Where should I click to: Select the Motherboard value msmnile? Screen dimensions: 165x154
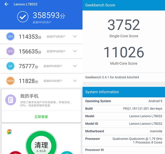156,131
